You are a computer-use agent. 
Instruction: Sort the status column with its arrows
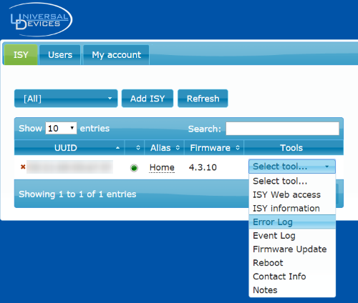(x=138, y=148)
